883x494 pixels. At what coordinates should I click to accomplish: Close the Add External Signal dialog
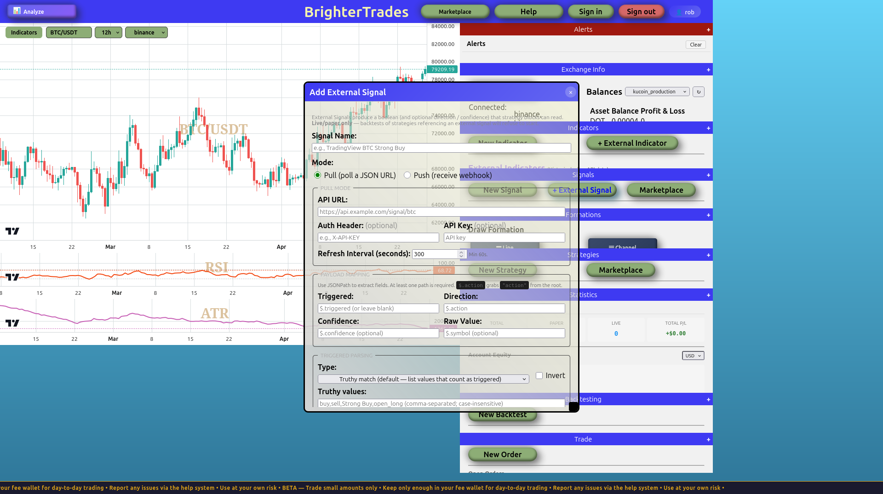570,92
